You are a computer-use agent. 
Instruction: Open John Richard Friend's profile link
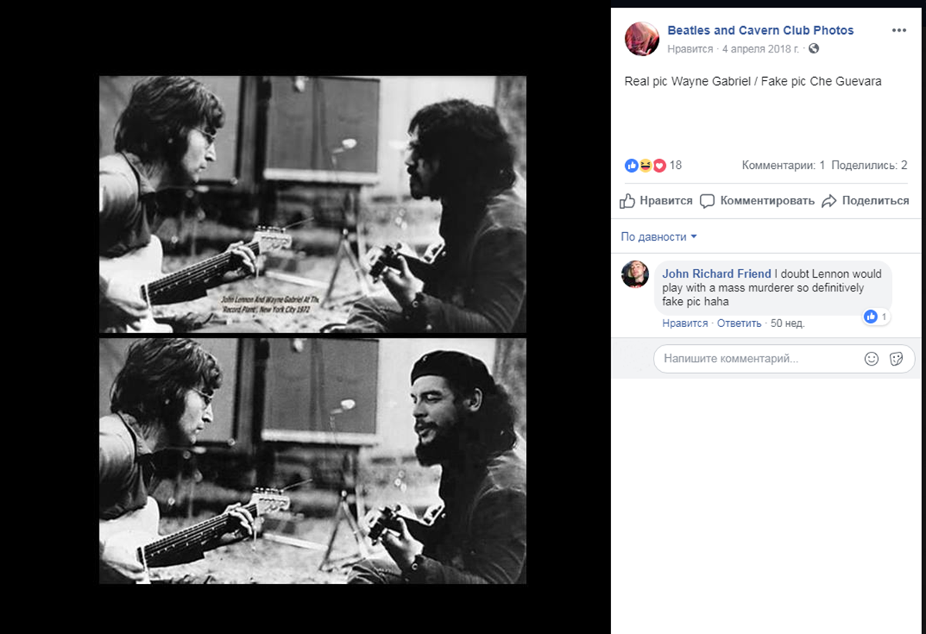(717, 274)
